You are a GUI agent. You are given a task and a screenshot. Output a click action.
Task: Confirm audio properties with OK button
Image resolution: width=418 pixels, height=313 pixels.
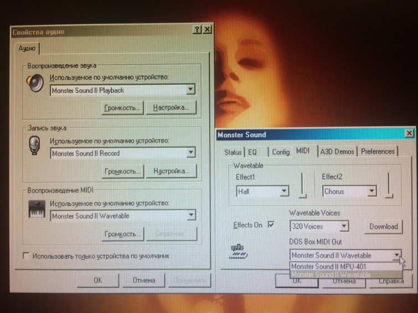click(98, 280)
